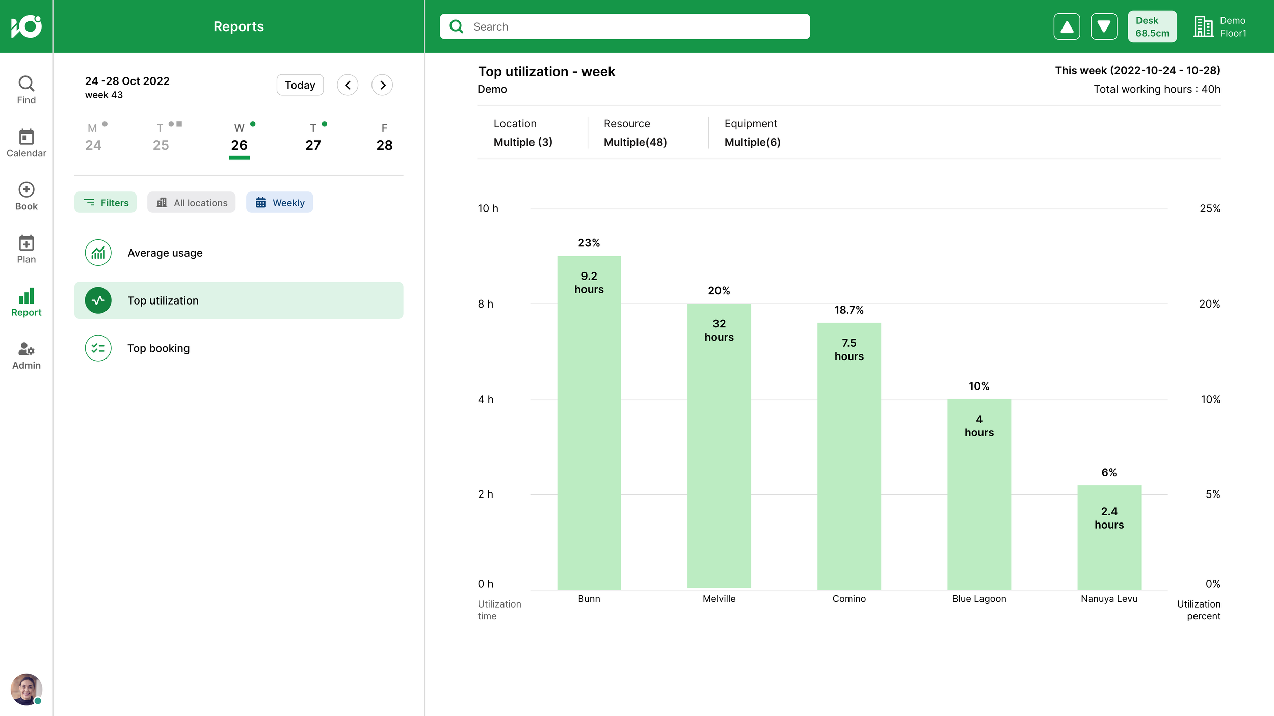Viewport: 1274px width, 716px height.
Task: Open the Plan sidebar icon
Action: coord(26,249)
